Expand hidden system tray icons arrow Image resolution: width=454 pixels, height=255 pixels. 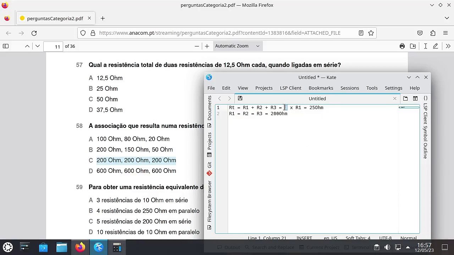tap(408, 247)
